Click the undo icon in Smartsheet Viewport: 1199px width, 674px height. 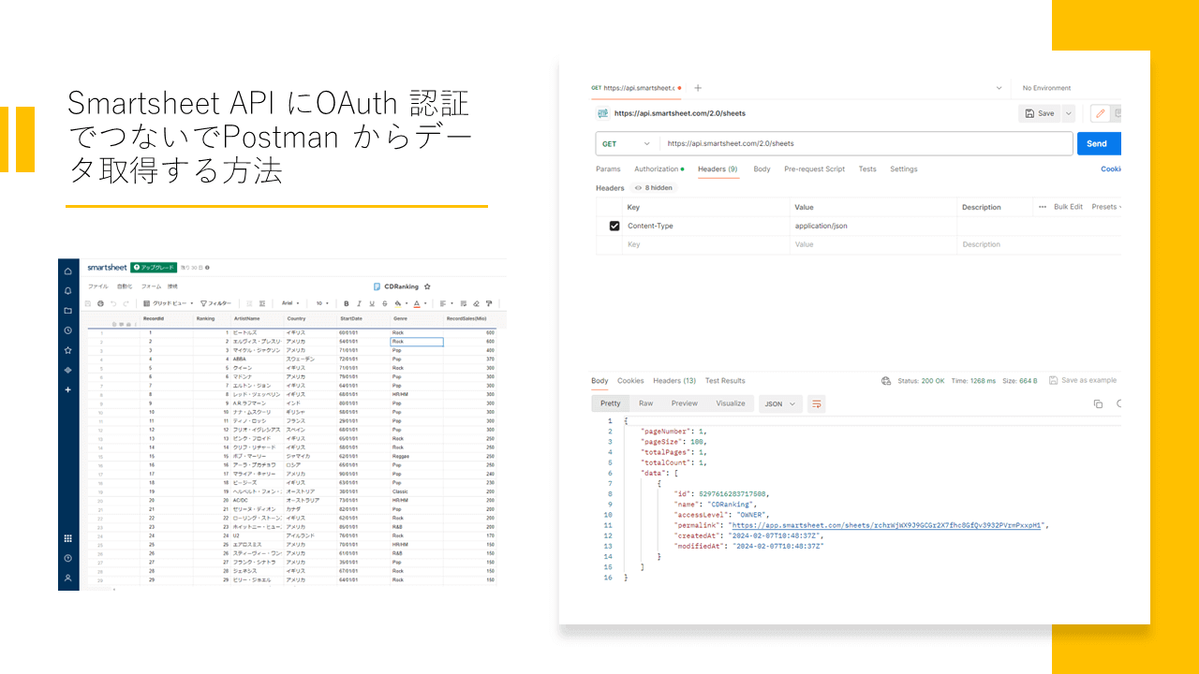(112, 303)
